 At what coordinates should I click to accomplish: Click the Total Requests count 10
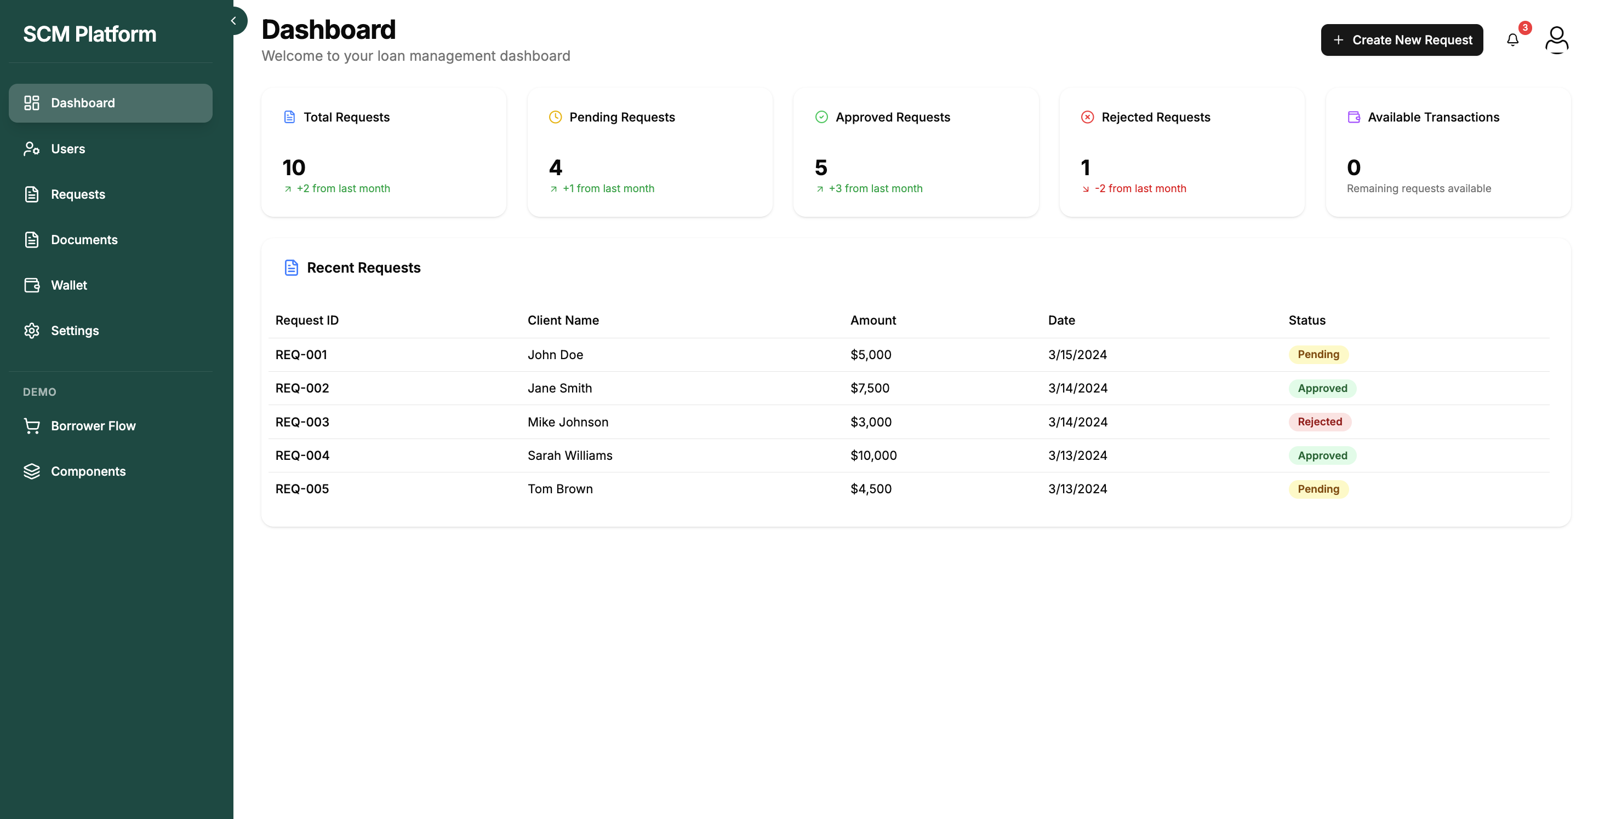294,168
